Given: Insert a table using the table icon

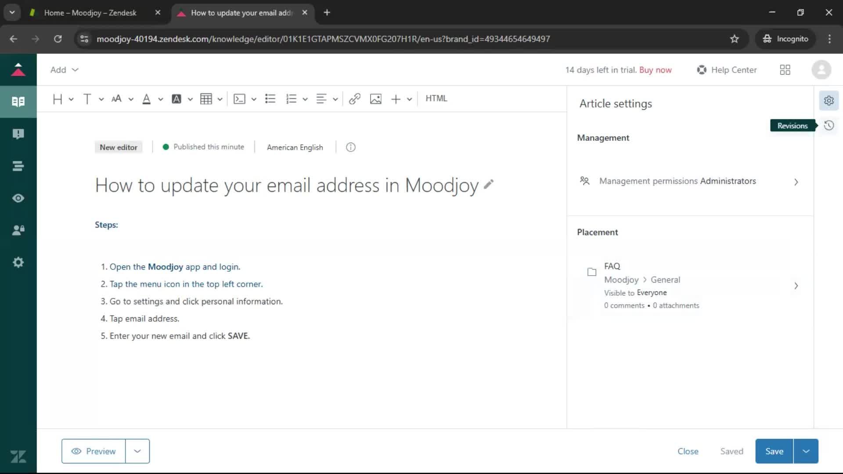Looking at the screenshot, I should (206, 99).
